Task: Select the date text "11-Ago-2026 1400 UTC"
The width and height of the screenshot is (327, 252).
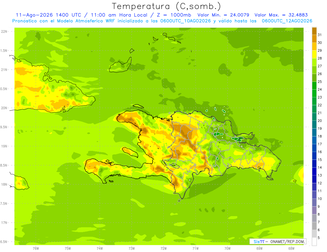Action: (48, 15)
